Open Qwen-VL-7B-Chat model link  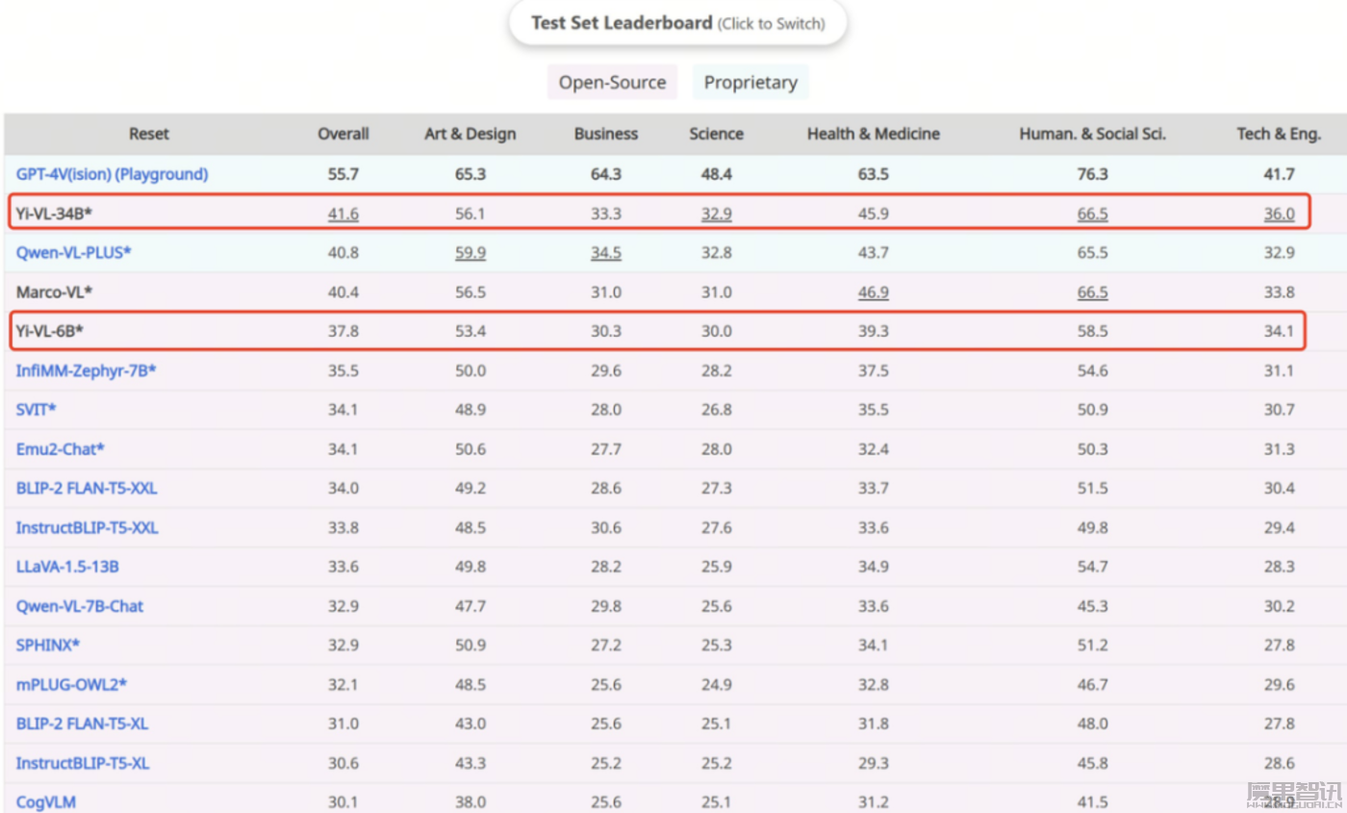tap(80, 606)
